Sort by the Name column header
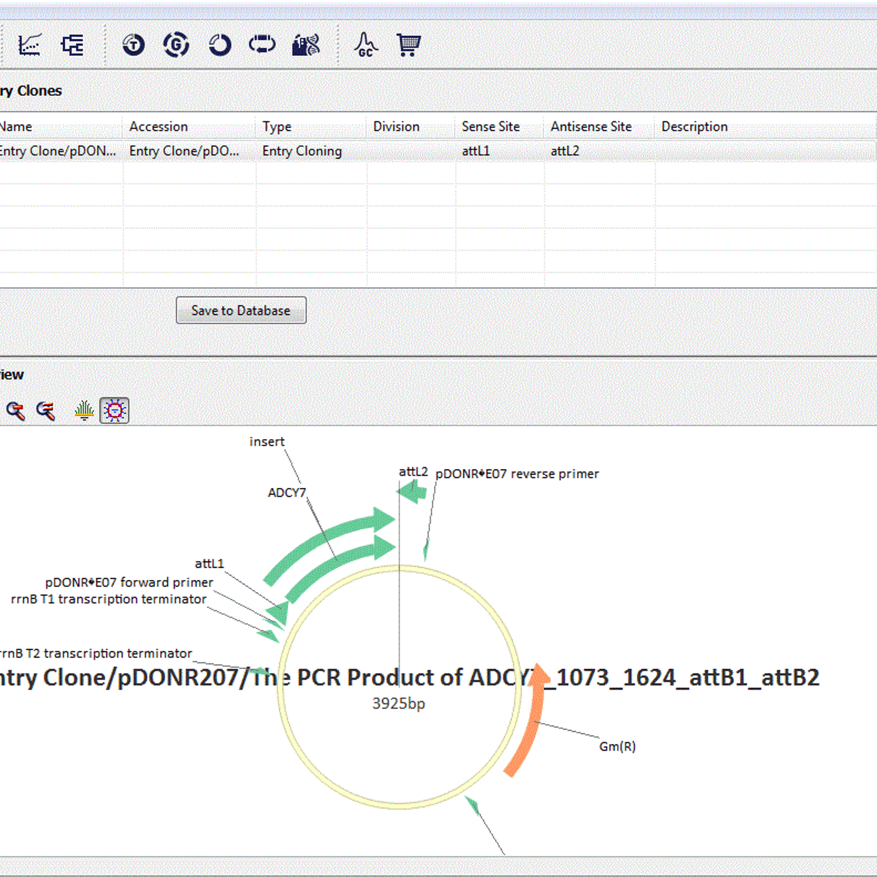This screenshot has height=877, width=877. (60, 127)
